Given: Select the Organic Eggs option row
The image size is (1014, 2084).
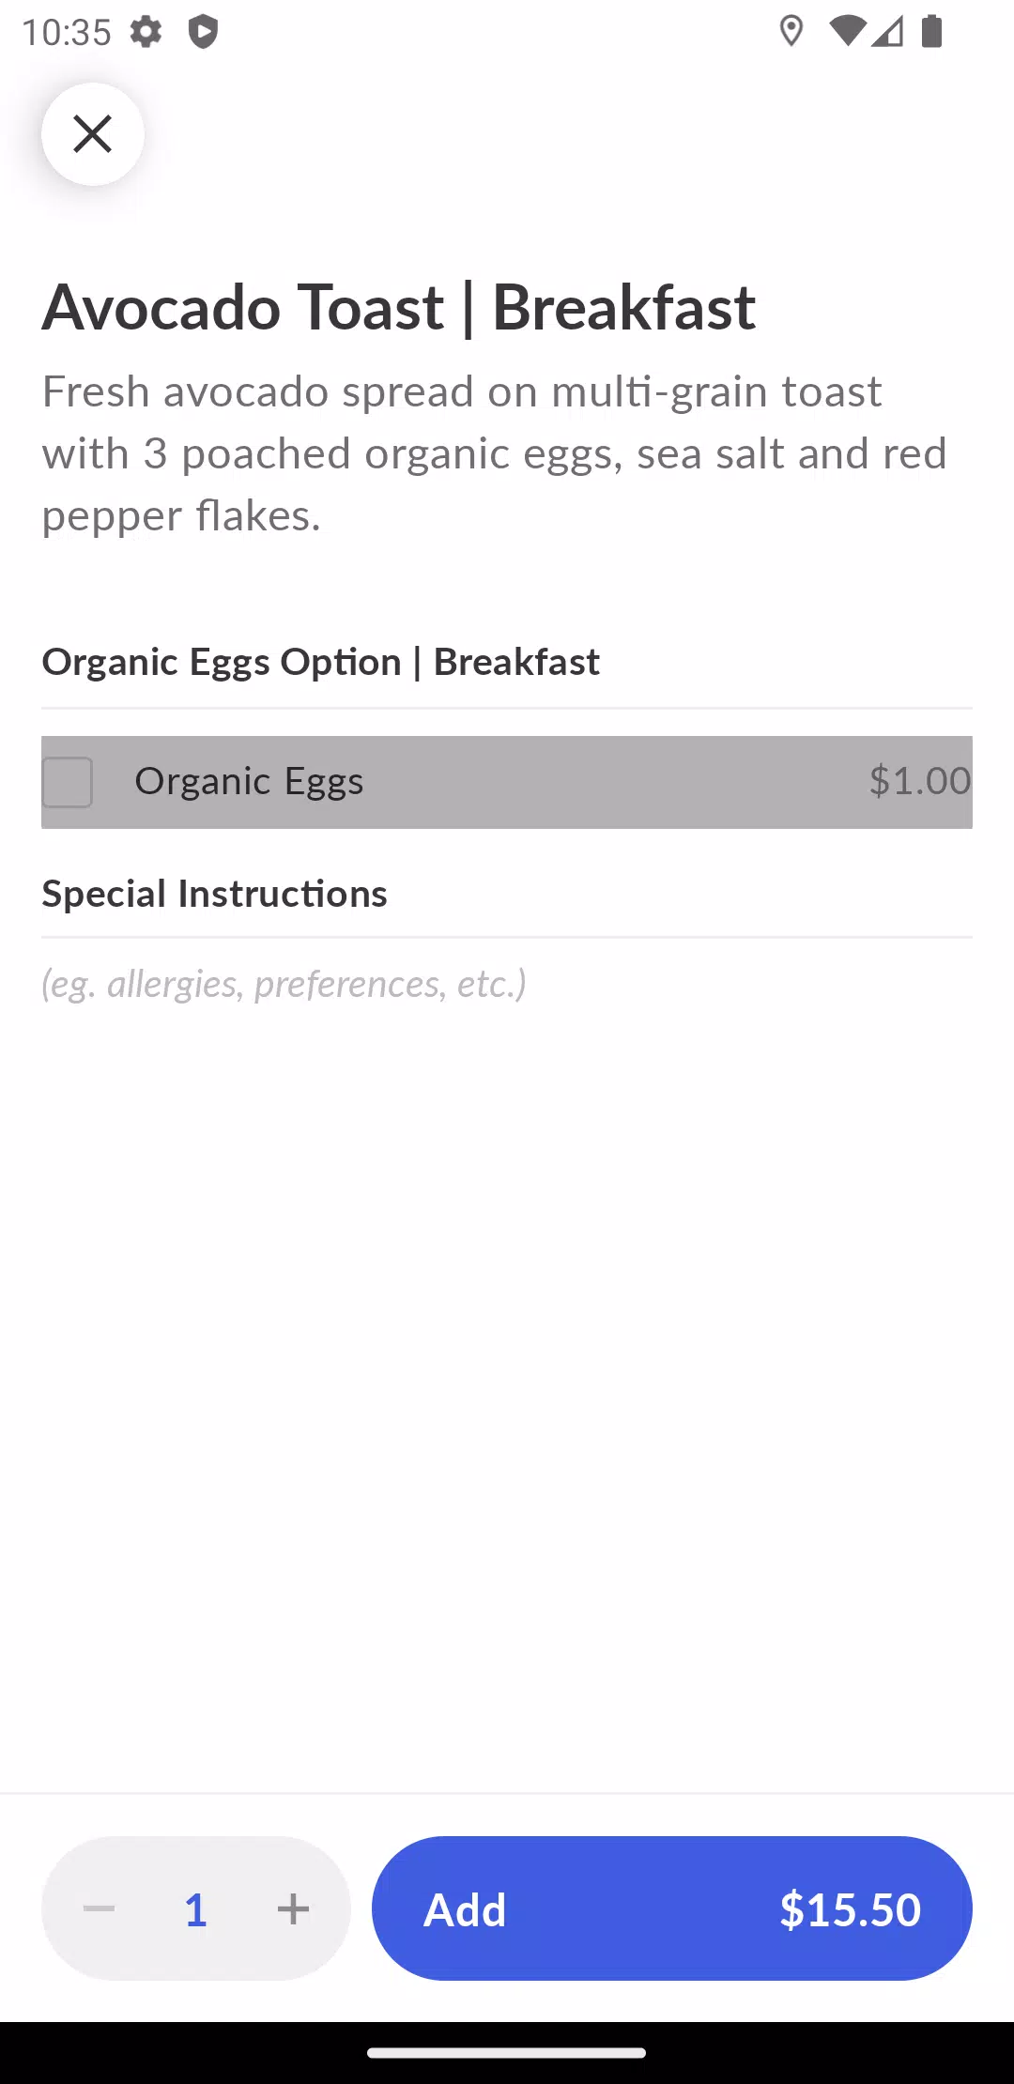Looking at the screenshot, I should [x=507, y=782].
